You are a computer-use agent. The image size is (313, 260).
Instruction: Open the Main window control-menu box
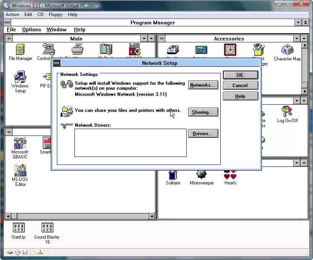tap(9, 38)
